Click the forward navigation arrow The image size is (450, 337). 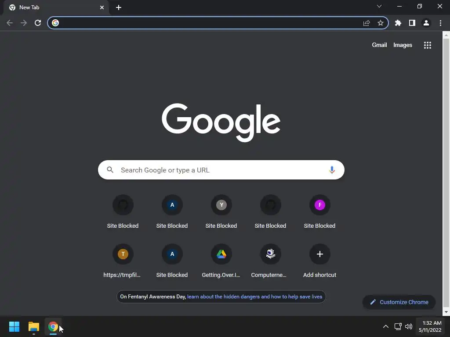tap(24, 23)
